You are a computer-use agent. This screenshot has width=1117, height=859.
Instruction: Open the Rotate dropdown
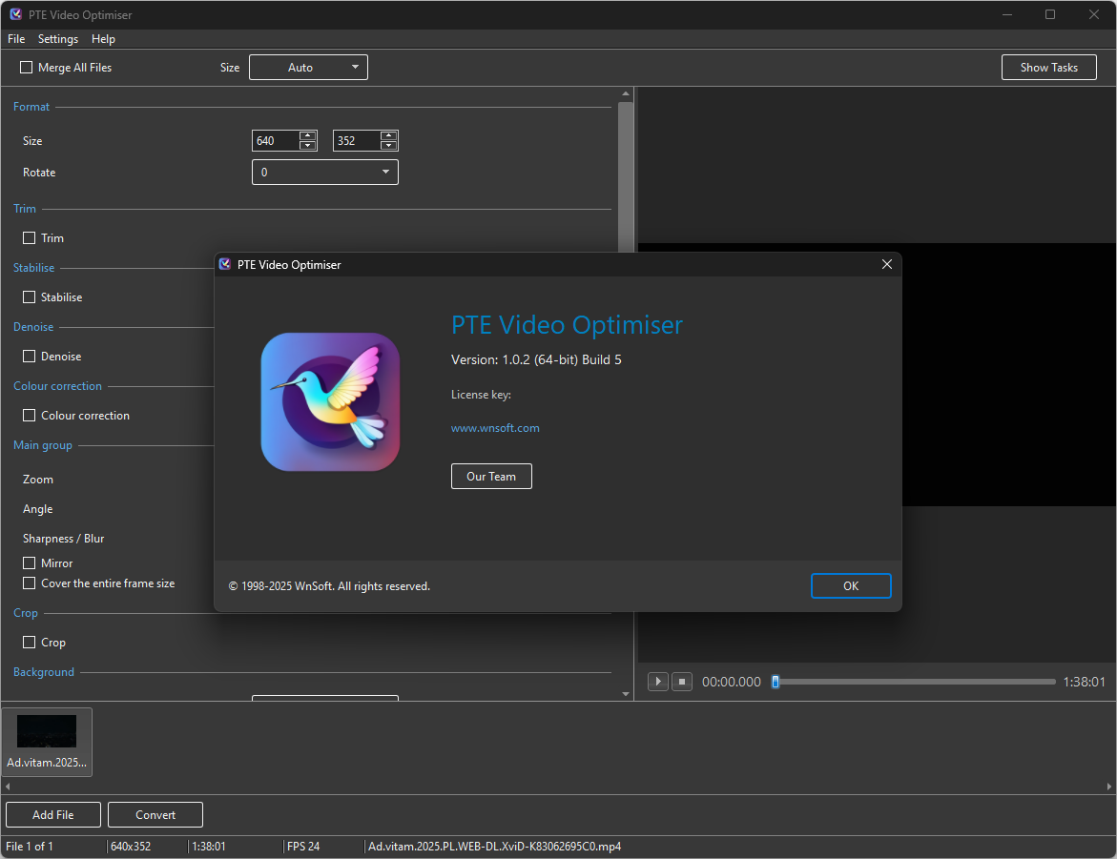pos(325,173)
